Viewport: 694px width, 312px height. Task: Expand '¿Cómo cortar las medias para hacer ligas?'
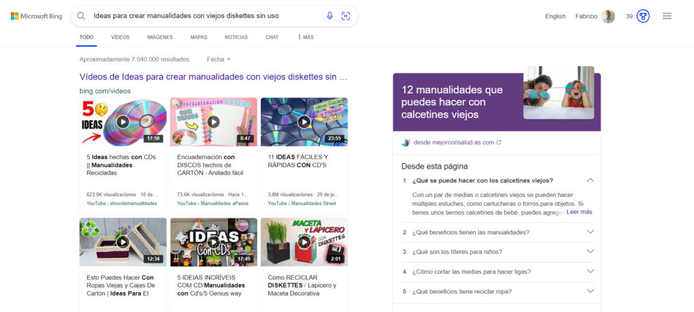[590, 271]
